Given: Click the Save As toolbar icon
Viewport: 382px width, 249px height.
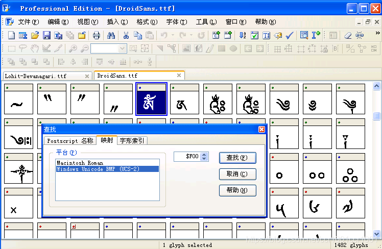Looking at the screenshot, I should point(58,35).
